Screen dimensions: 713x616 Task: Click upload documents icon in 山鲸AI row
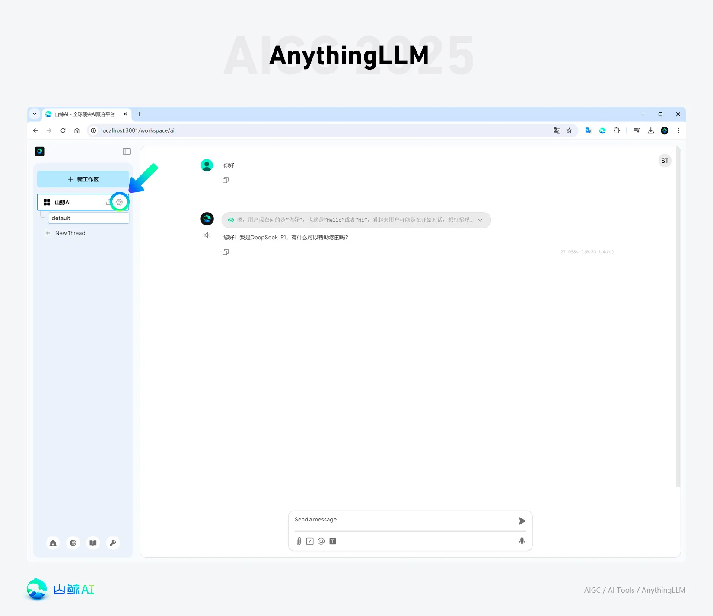coord(108,202)
